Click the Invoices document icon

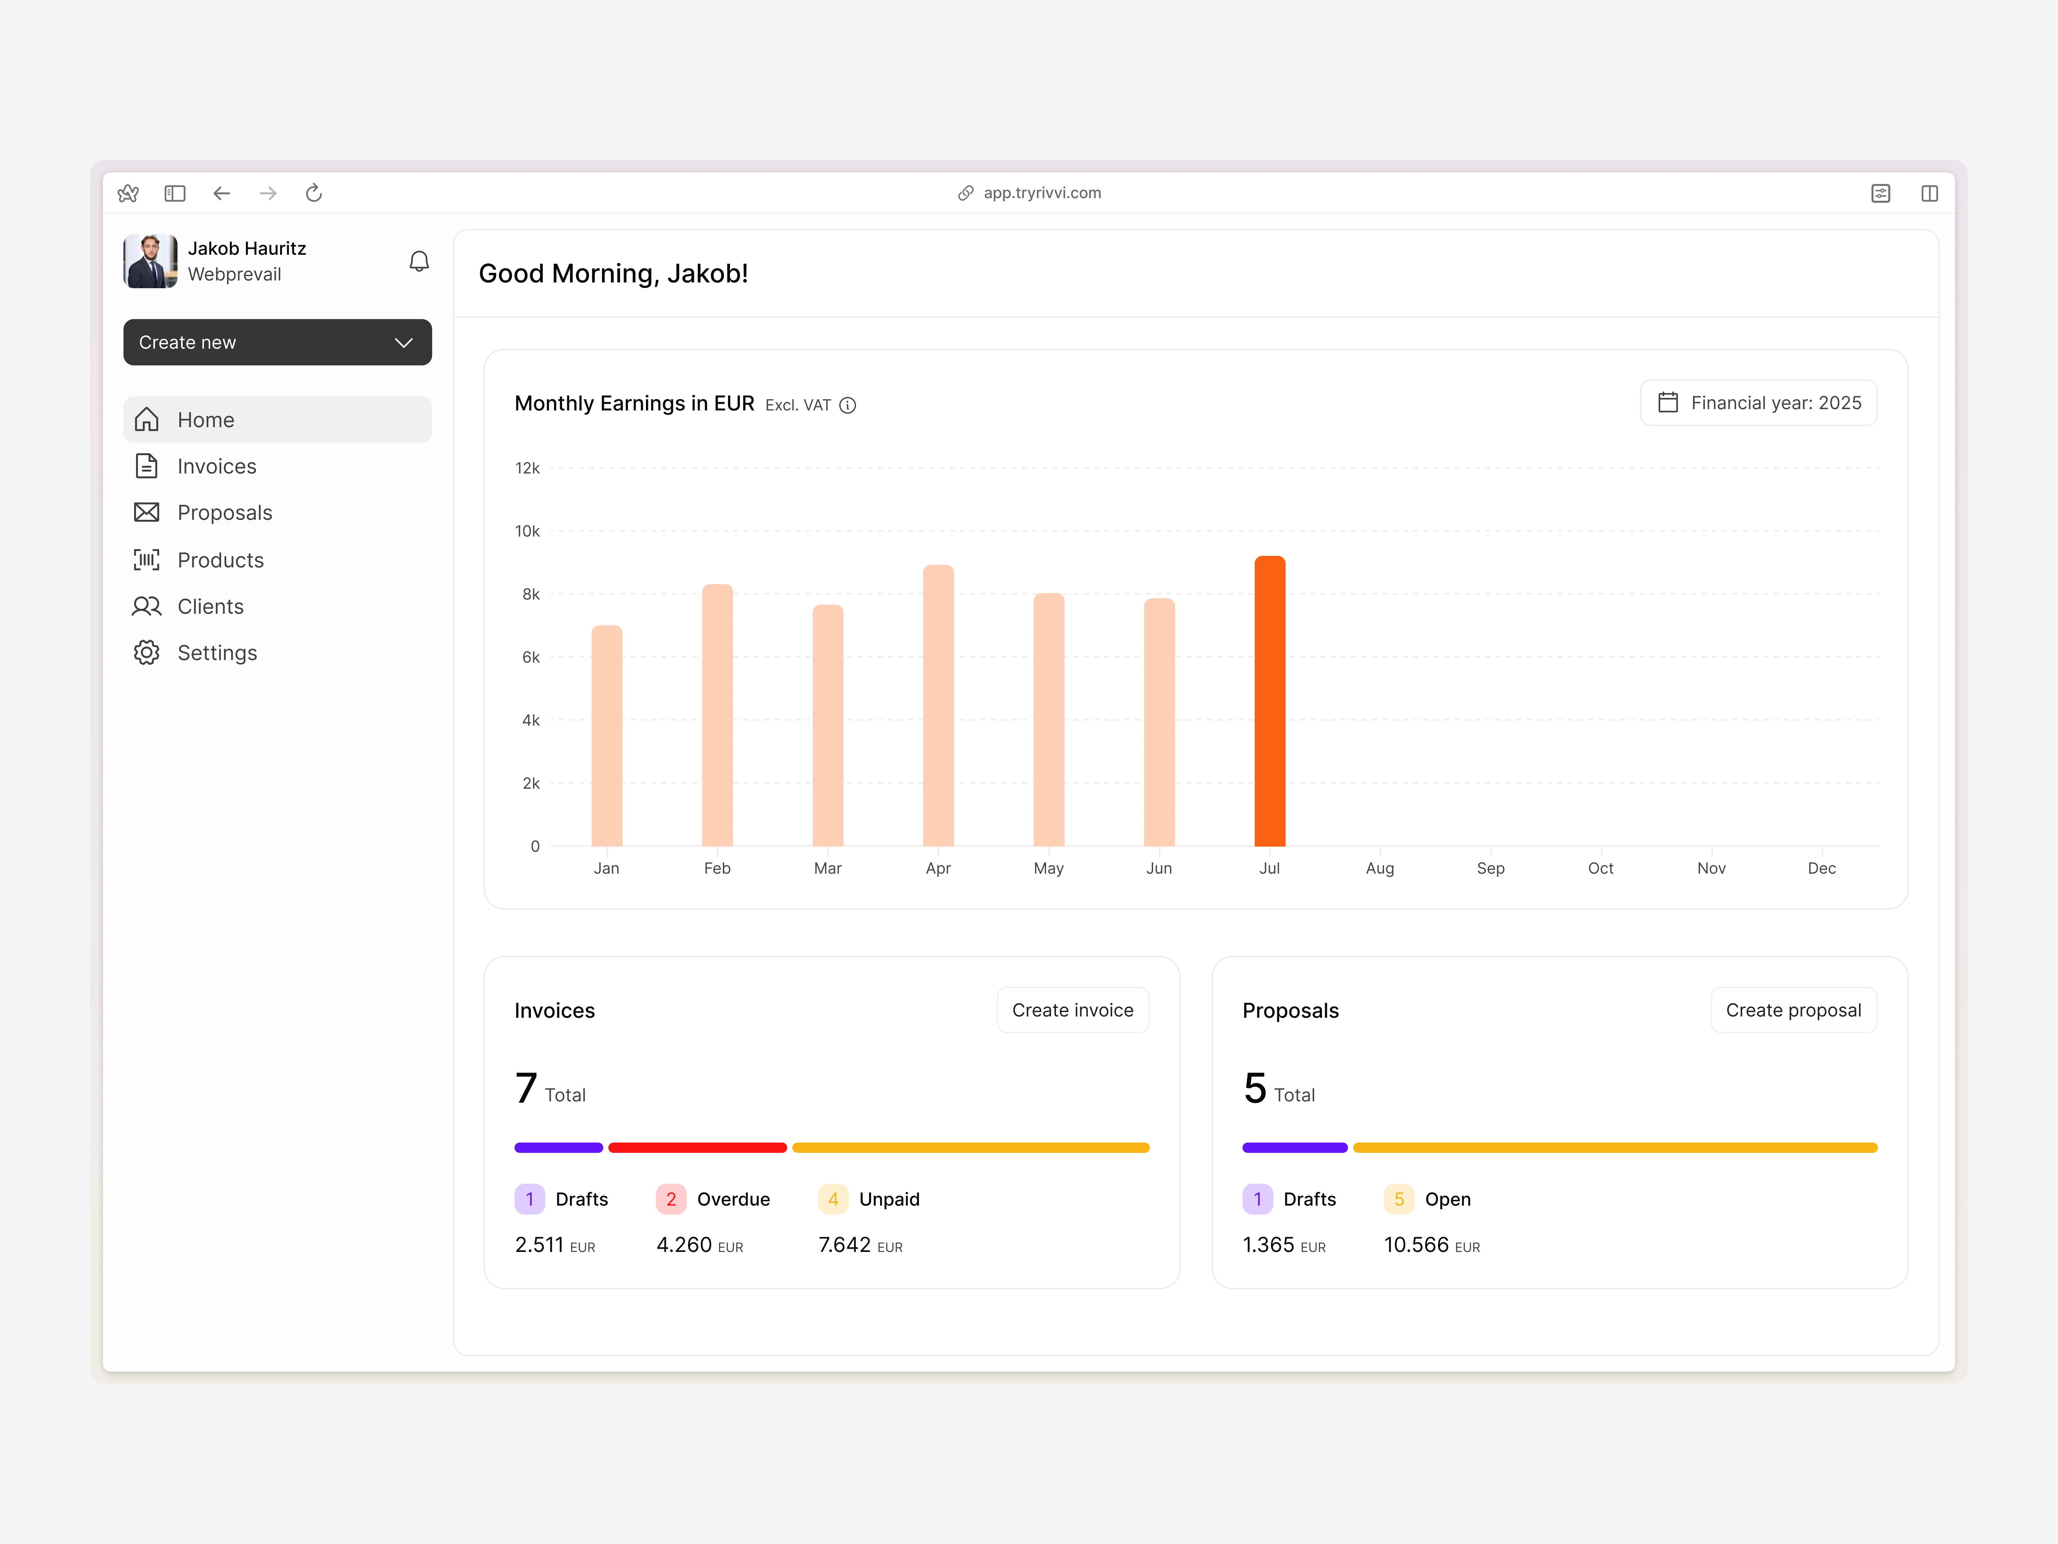coord(146,466)
